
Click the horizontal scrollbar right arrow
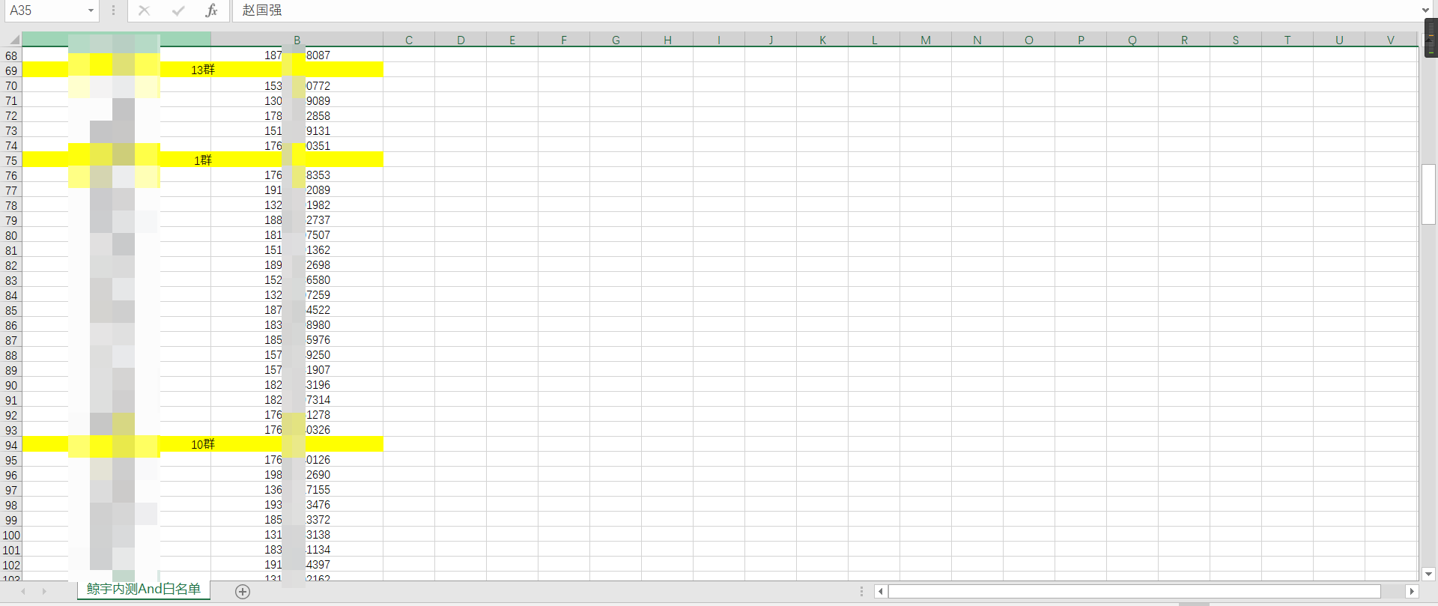click(x=1412, y=592)
